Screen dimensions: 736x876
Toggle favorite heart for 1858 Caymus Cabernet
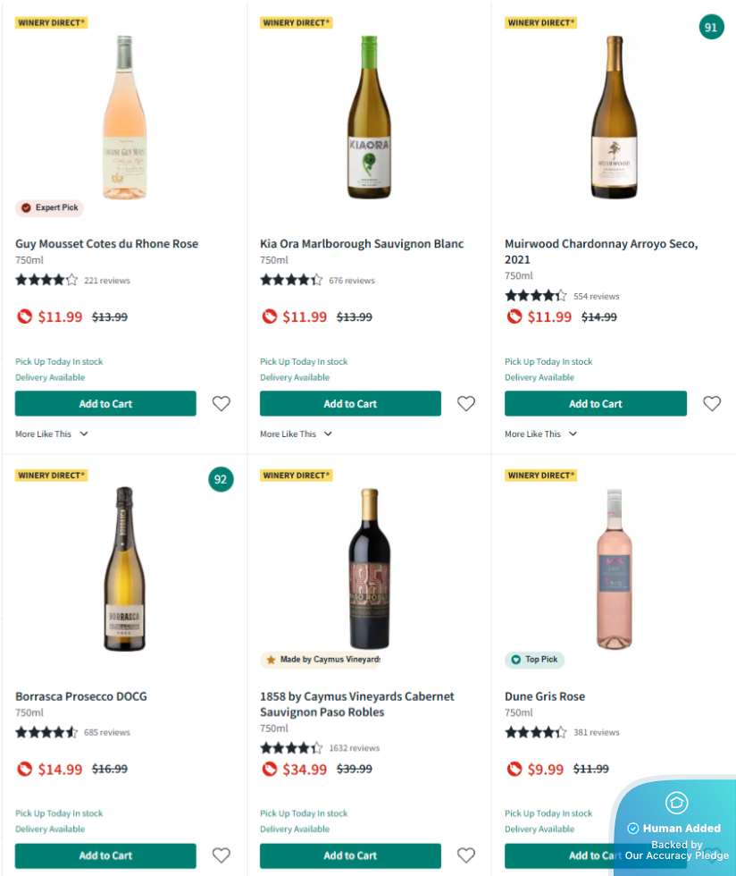tap(466, 855)
